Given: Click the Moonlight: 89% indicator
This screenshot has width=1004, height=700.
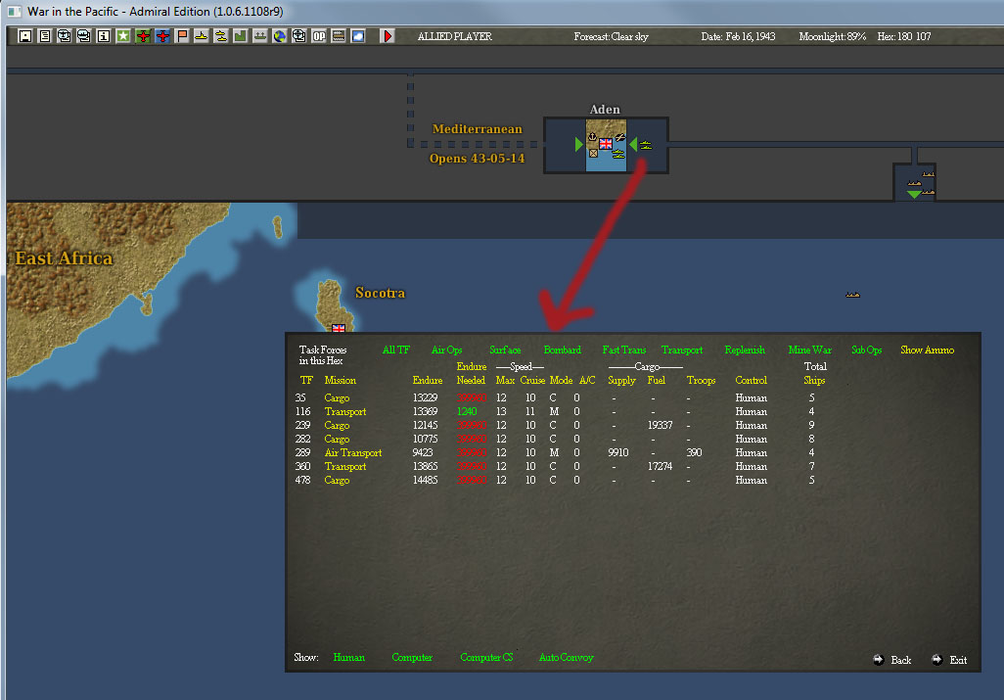Looking at the screenshot, I should tap(832, 36).
